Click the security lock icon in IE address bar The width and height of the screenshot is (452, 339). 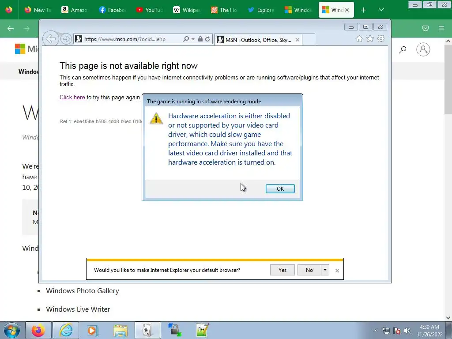pyautogui.click(x=200, y=39)
